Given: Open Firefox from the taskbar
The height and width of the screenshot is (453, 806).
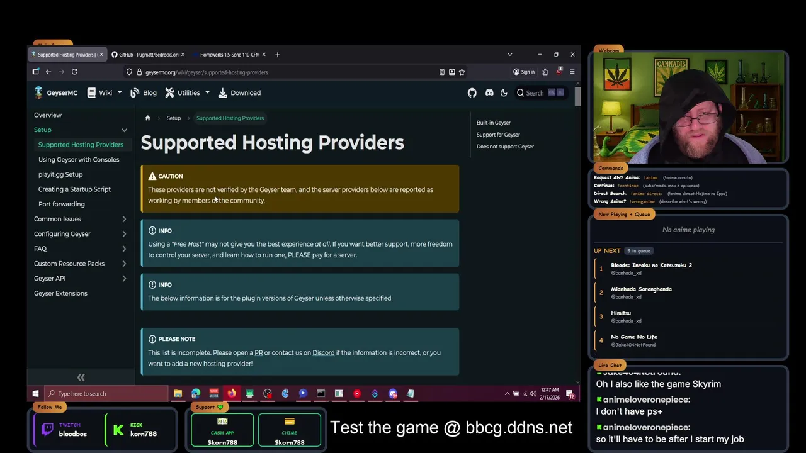Looking at the screenshot, I should [x=232, y=394].
